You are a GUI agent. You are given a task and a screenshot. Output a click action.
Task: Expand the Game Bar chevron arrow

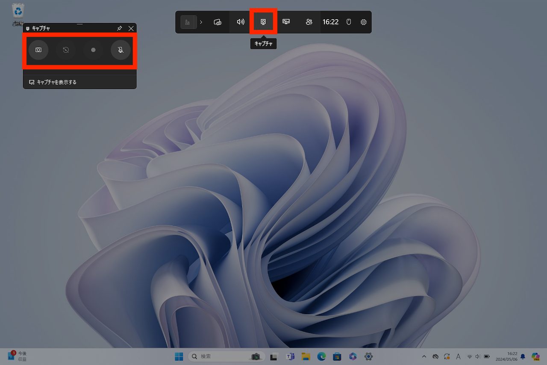point(201,22)
